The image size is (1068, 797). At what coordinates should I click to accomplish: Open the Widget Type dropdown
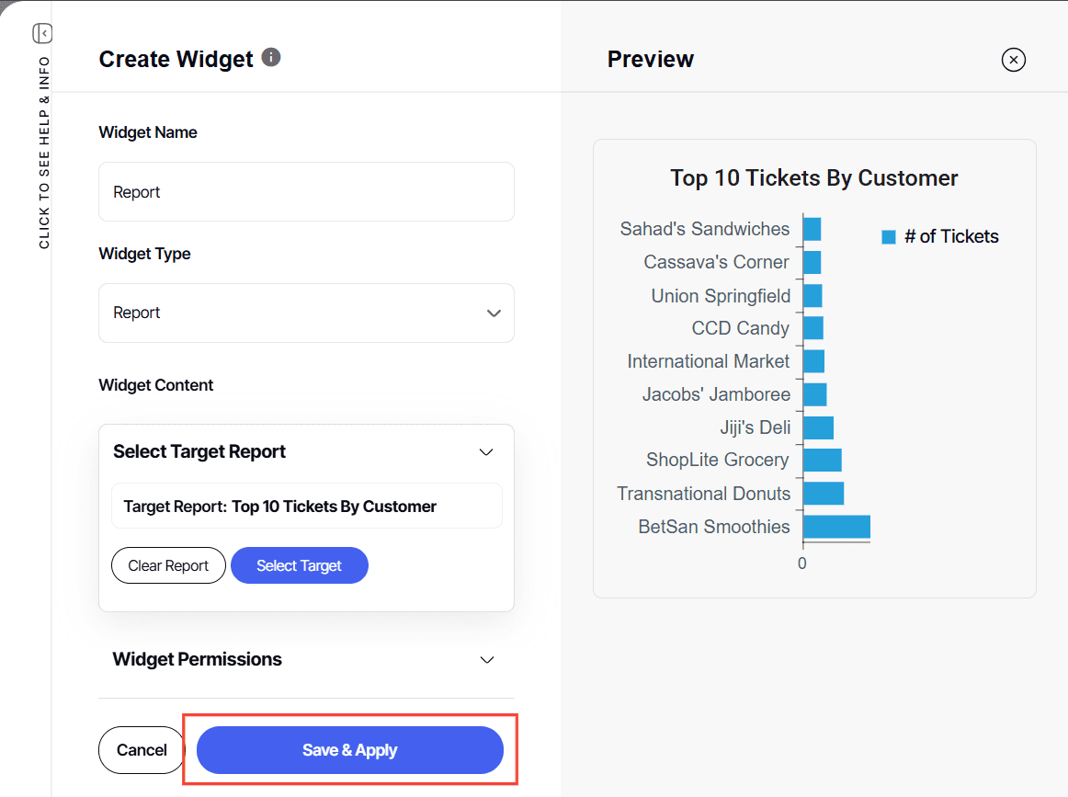click(x=306, y=313)
